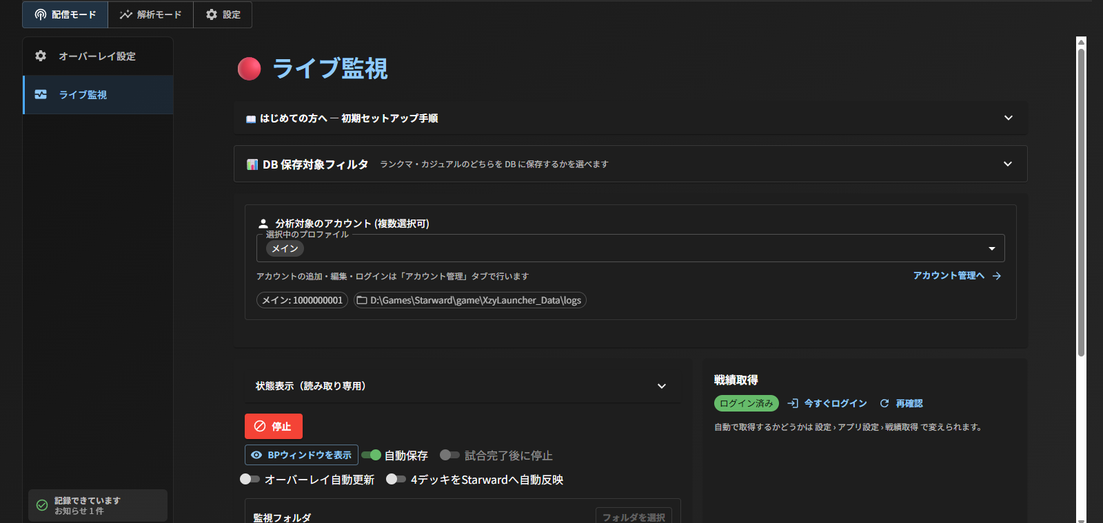1103x523 pixels.
Task: Collapse the 状態表示（読み取り専用） chevron
Action: click(x=662, y=386)
